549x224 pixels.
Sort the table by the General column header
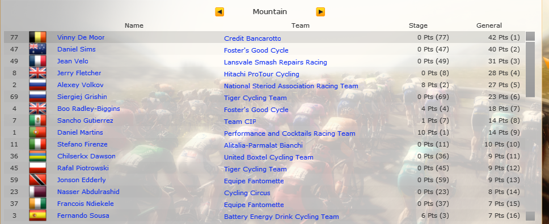coord(489,25)
